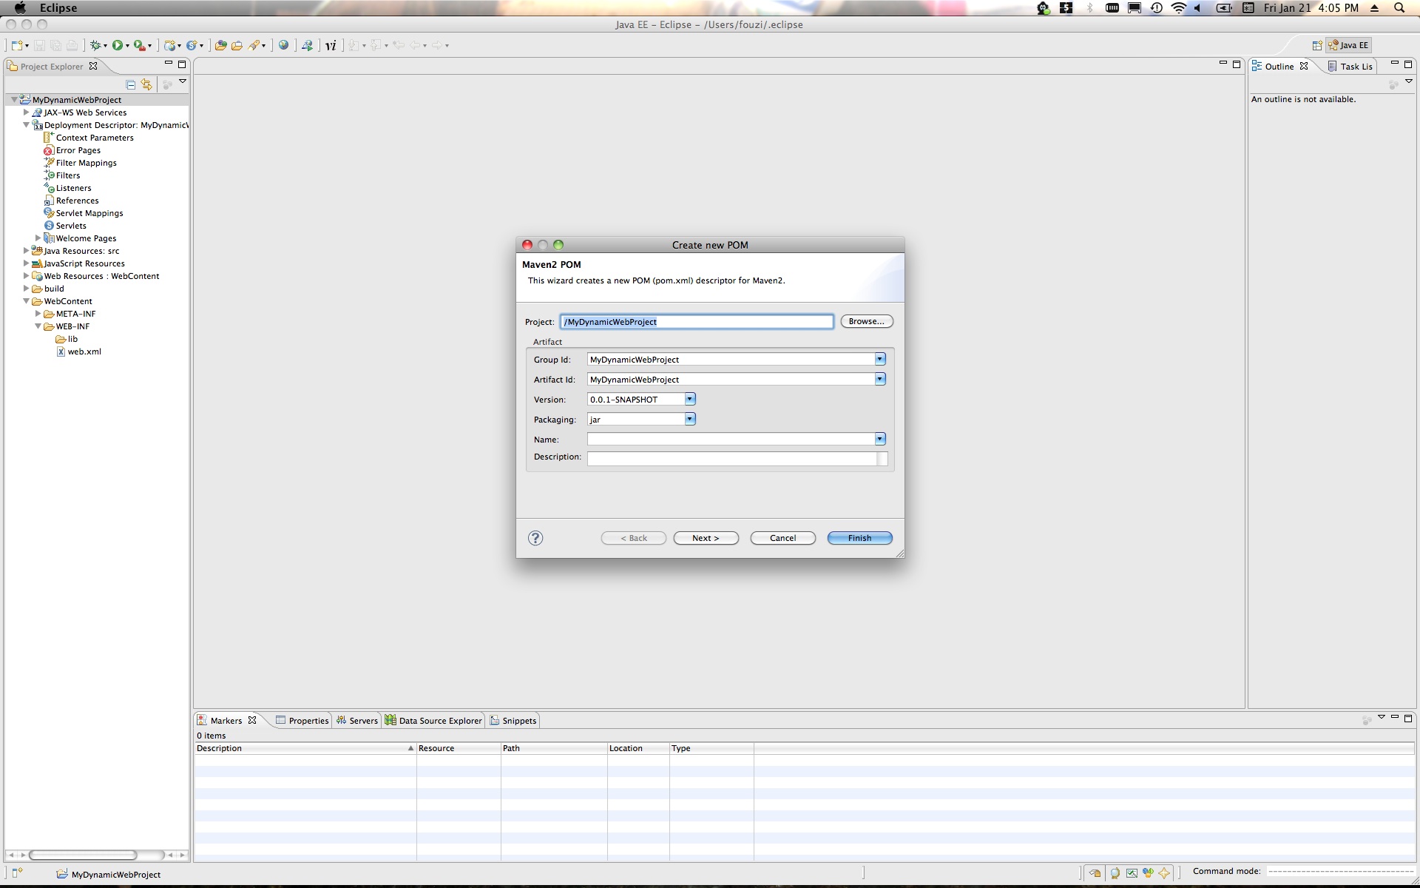
Task: Click the Project path input field
Action: 697,321
